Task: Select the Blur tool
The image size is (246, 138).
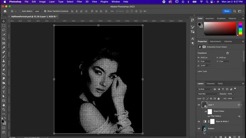Action: click(x=4, y=79)
